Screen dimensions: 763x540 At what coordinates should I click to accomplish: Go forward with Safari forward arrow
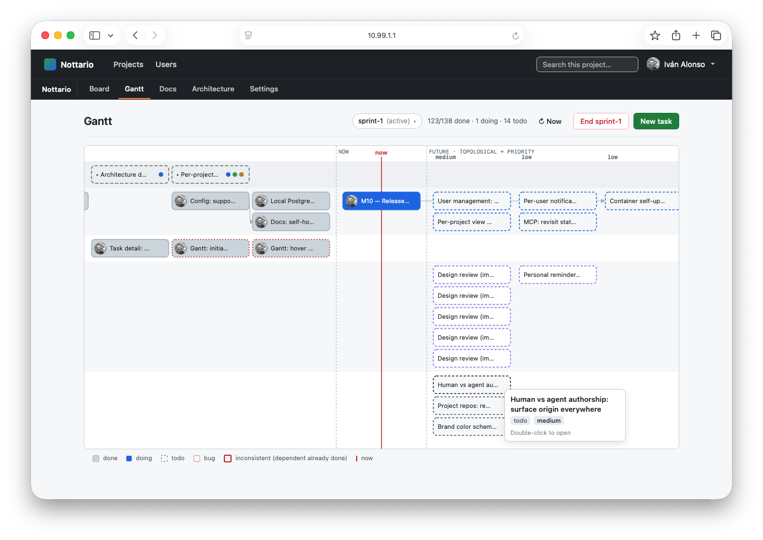point(155,35)
